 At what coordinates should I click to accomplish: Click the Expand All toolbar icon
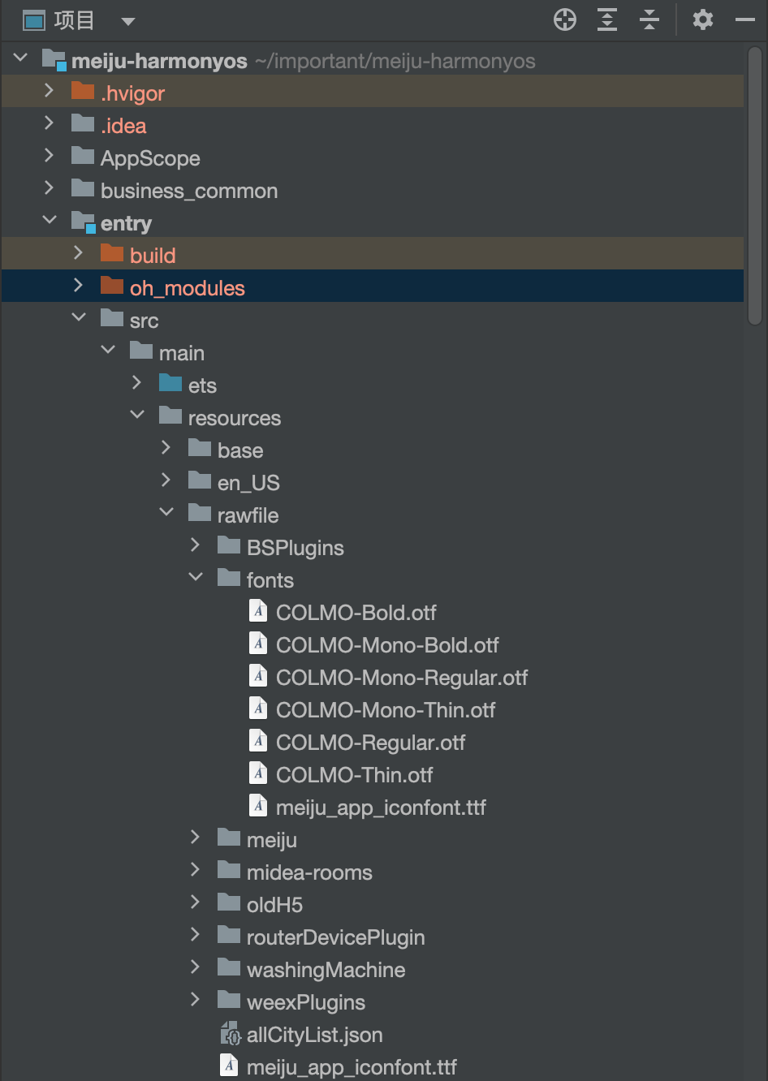click(x=606, y=20)
